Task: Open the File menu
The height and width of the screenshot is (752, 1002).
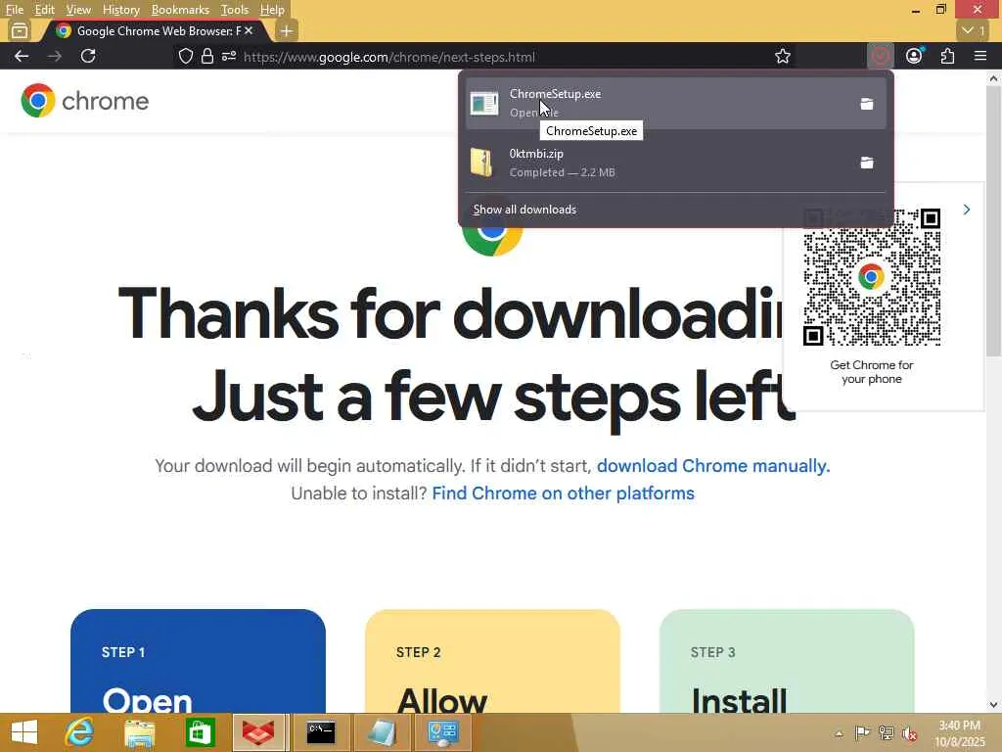Action: pyautogui.click(x=14, y=10)
